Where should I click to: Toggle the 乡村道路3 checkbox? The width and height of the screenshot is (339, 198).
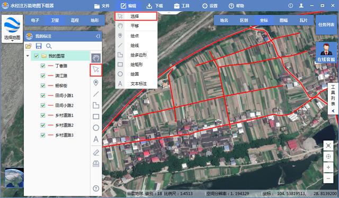43,135
